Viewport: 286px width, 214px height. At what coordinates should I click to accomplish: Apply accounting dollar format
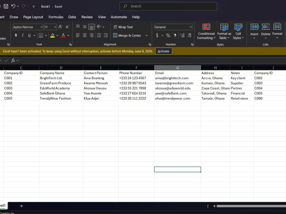157,35
